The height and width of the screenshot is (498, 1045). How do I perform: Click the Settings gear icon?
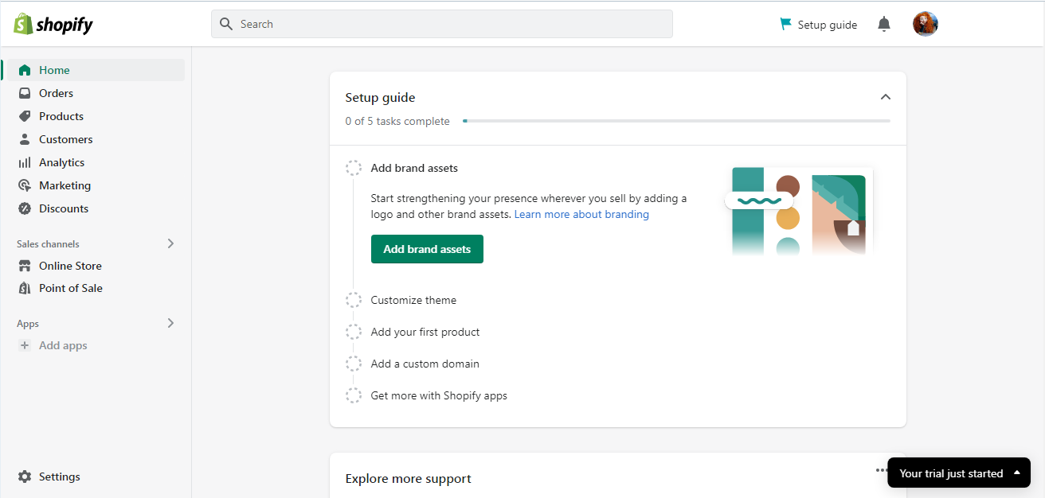[25, 477]
